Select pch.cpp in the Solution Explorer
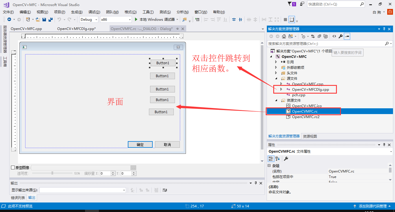395x212 pixels. point(298,95)
